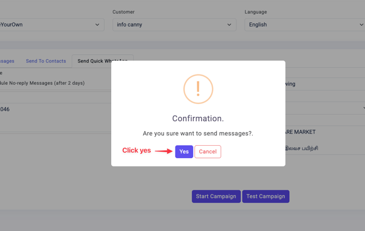Image resolution: width=365 pixels, height=231 pixels.
Task: Open the partially visible Messages tab
Action: tap(7, 61)
